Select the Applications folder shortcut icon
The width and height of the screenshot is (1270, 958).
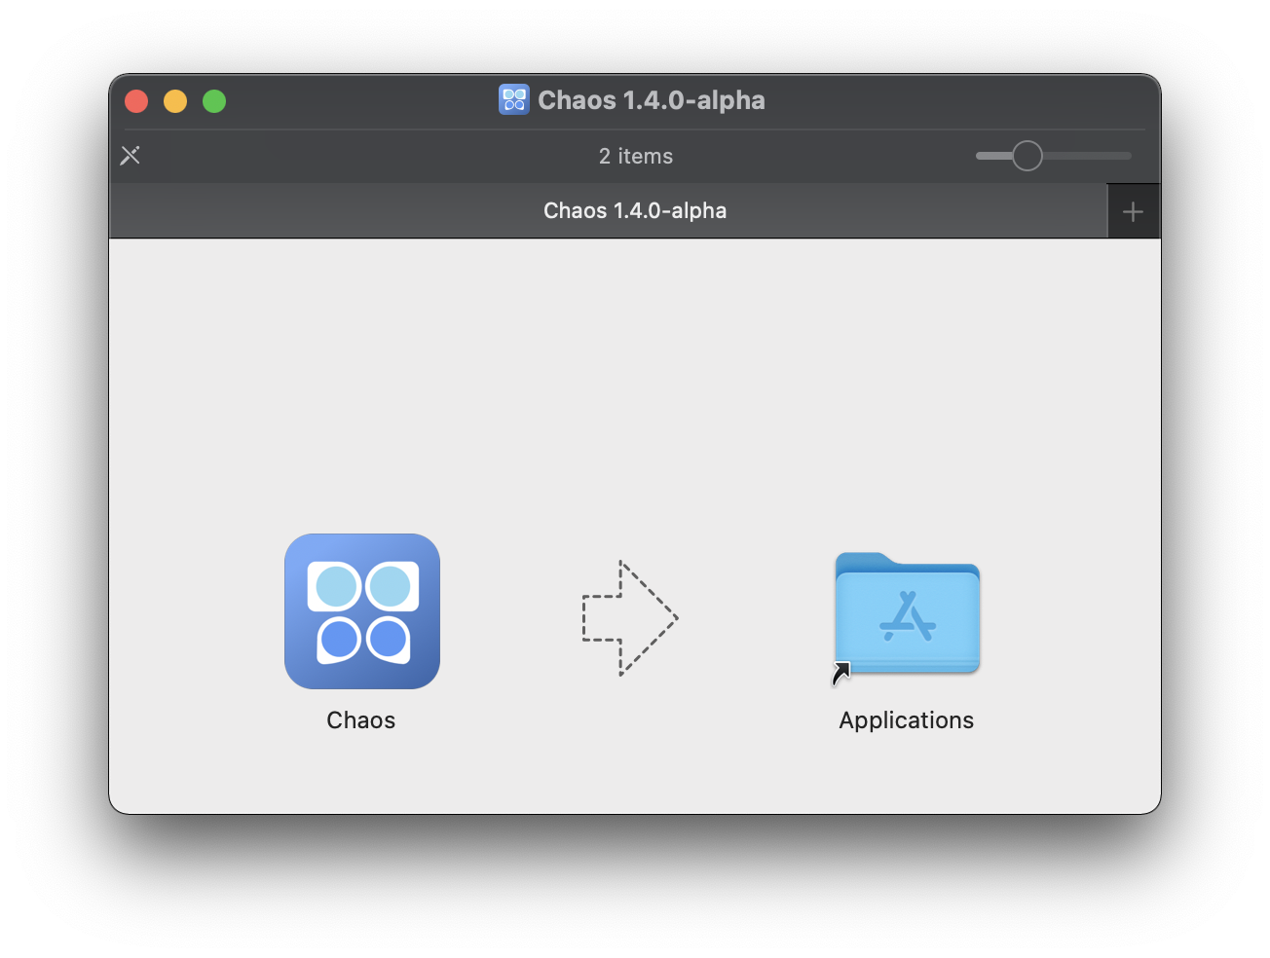pyautogui.click(x=907, y=613)
